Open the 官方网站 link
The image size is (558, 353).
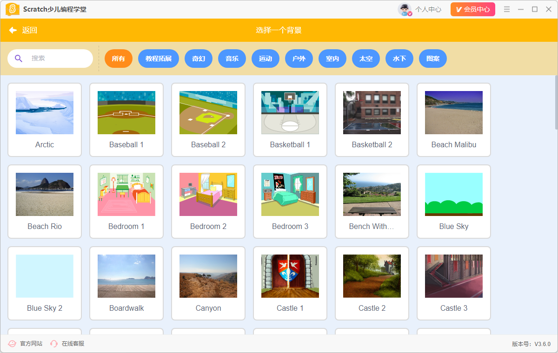tap(31, 344)
